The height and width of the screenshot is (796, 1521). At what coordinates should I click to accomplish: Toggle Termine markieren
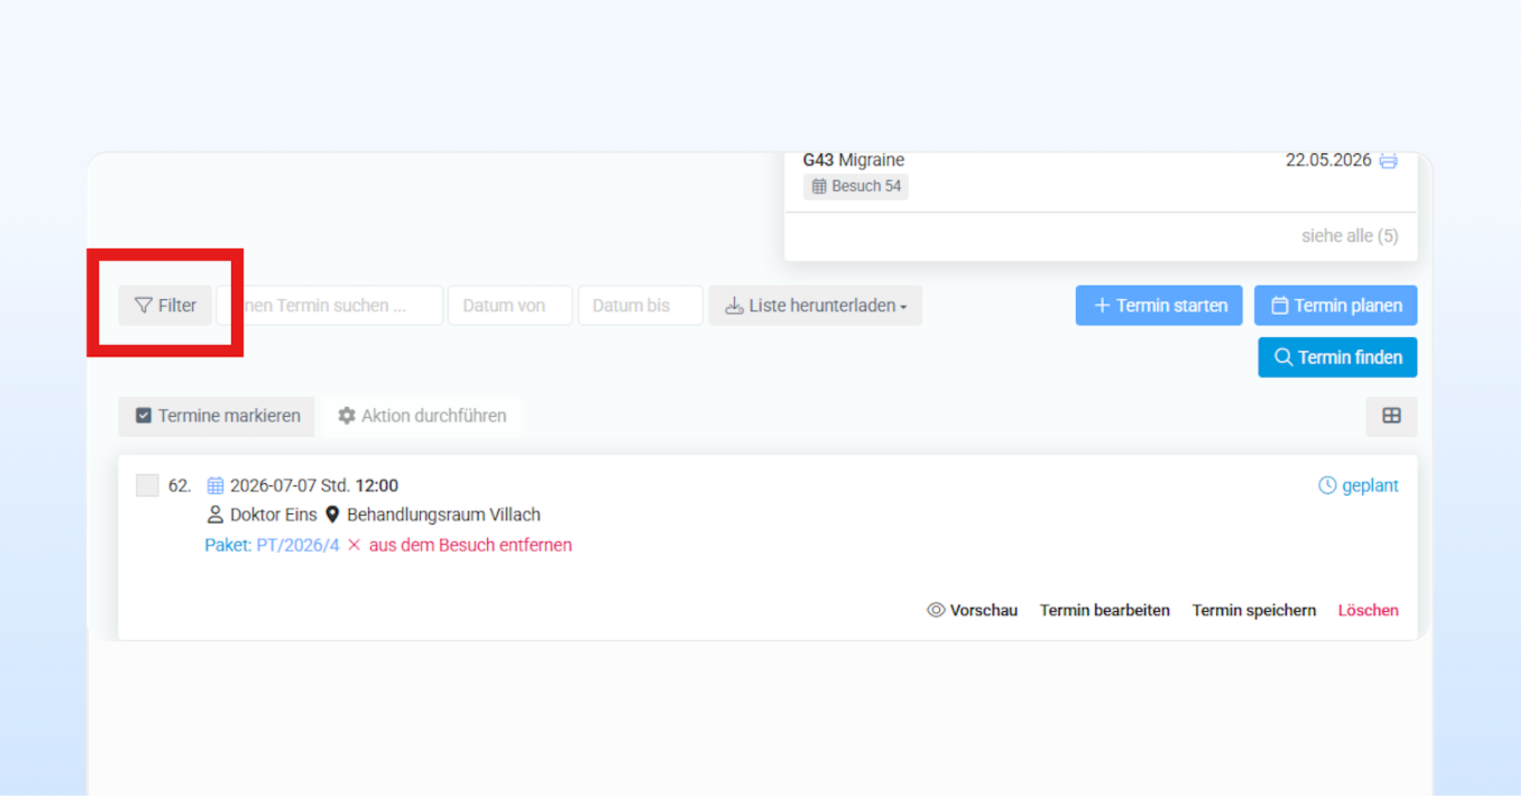coord(216,416)
